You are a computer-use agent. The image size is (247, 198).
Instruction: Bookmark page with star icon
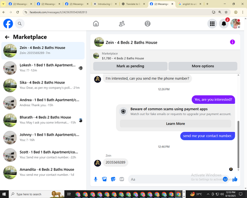click(x=226, y=12)
